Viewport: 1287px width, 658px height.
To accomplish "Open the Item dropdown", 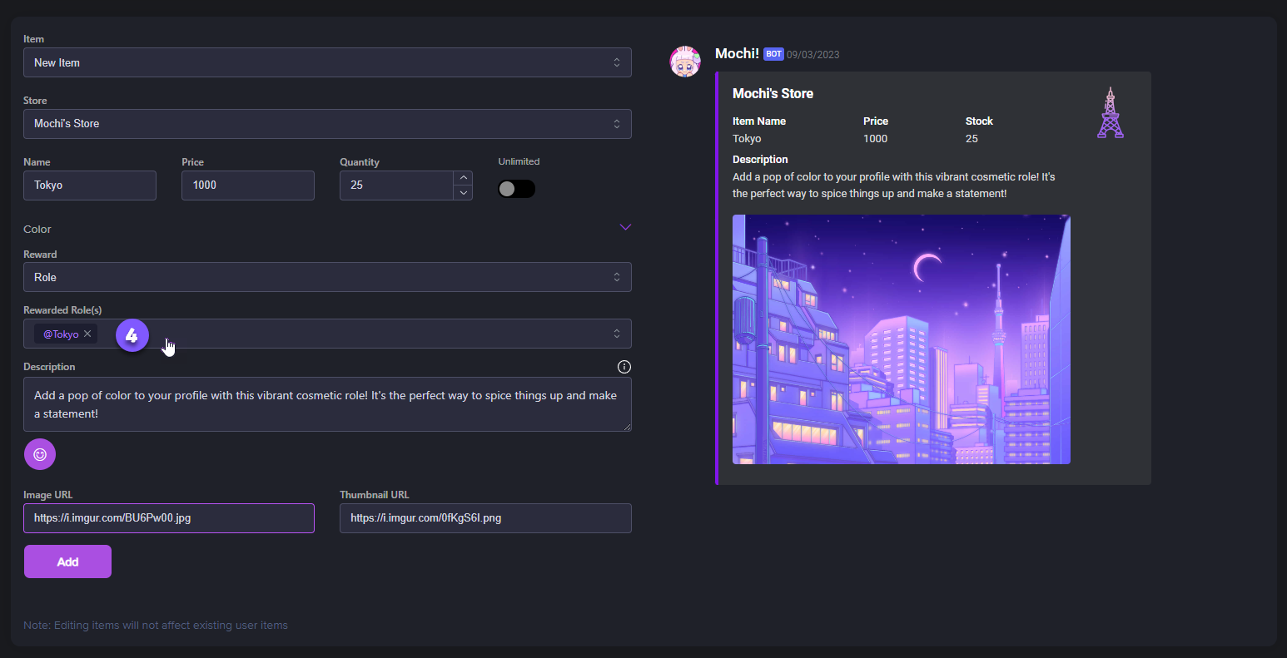I will [327, 62].
